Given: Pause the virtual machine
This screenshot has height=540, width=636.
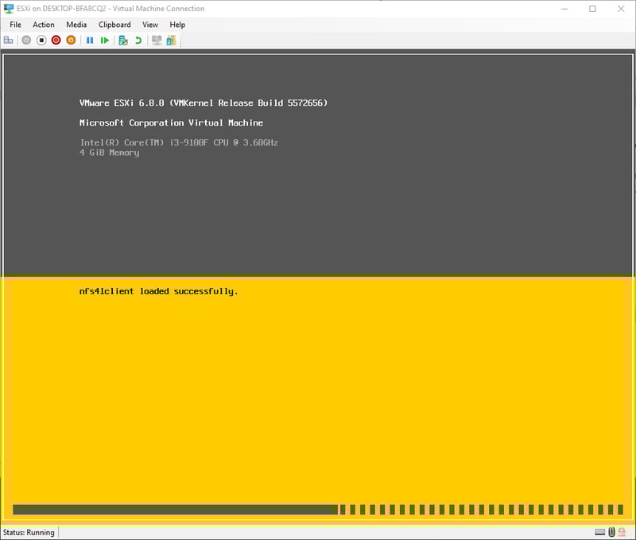Looking at the screenshot, I should pos(90,40).
